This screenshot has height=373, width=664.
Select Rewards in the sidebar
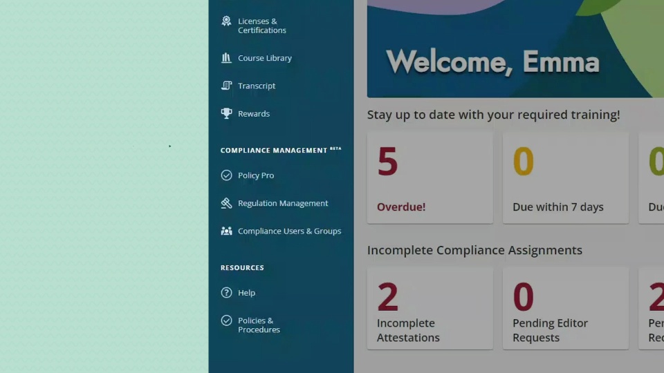coord(254,113)
